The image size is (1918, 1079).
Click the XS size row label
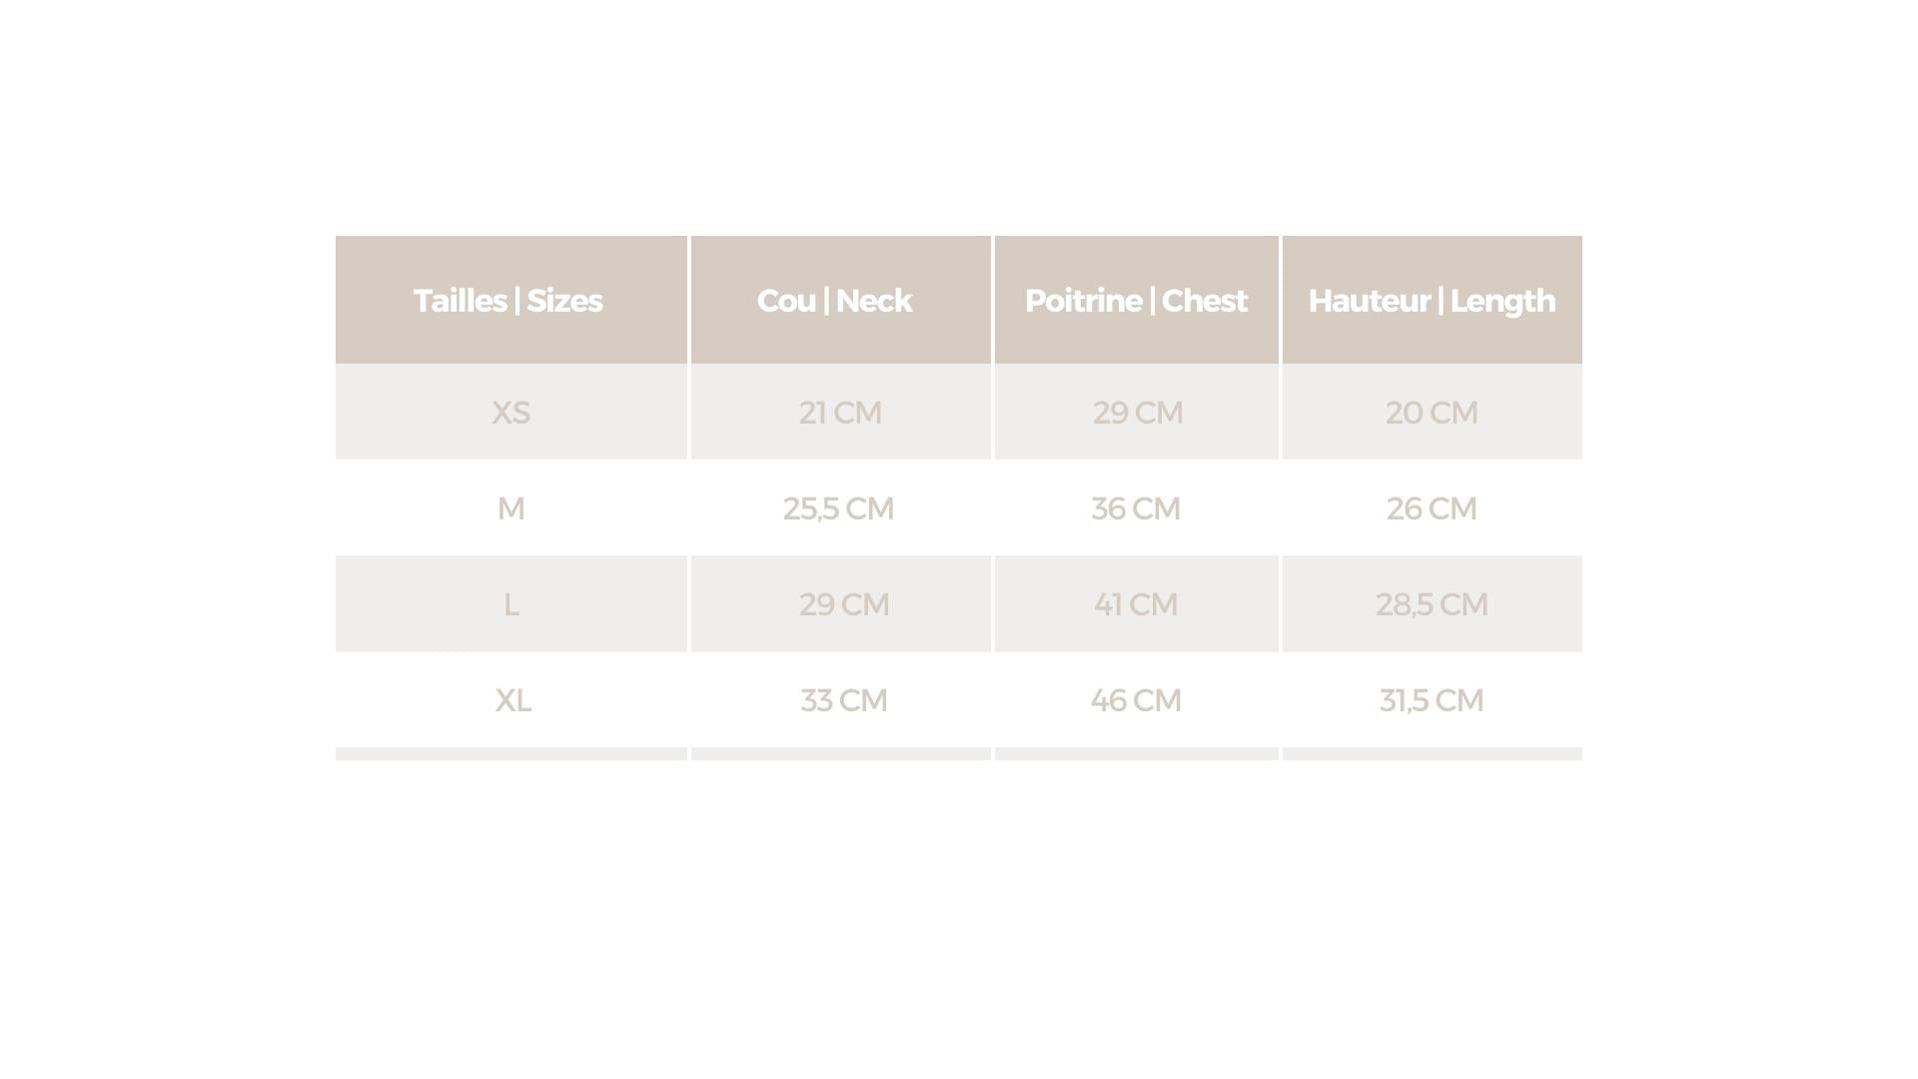(510, 413)
